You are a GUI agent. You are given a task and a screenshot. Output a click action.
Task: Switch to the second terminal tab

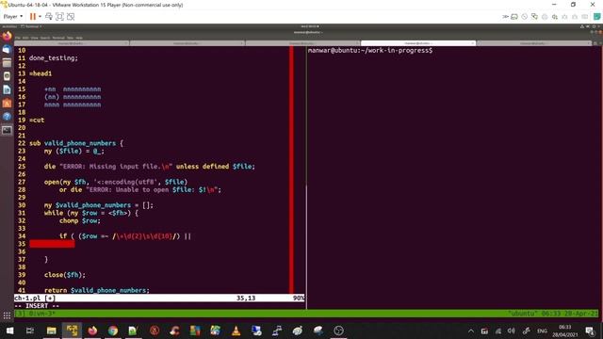pyautogui.click(x=187, y=43)
